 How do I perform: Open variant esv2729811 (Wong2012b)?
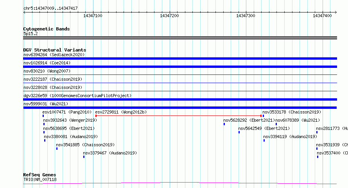[x=121, y=112]
